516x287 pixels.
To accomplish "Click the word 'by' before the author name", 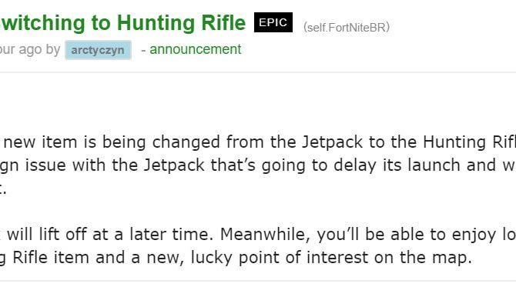I will point(53,50).
